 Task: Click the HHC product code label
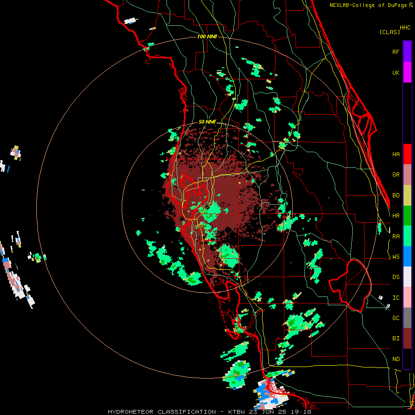pyautogui.click(x=405, y=28)
